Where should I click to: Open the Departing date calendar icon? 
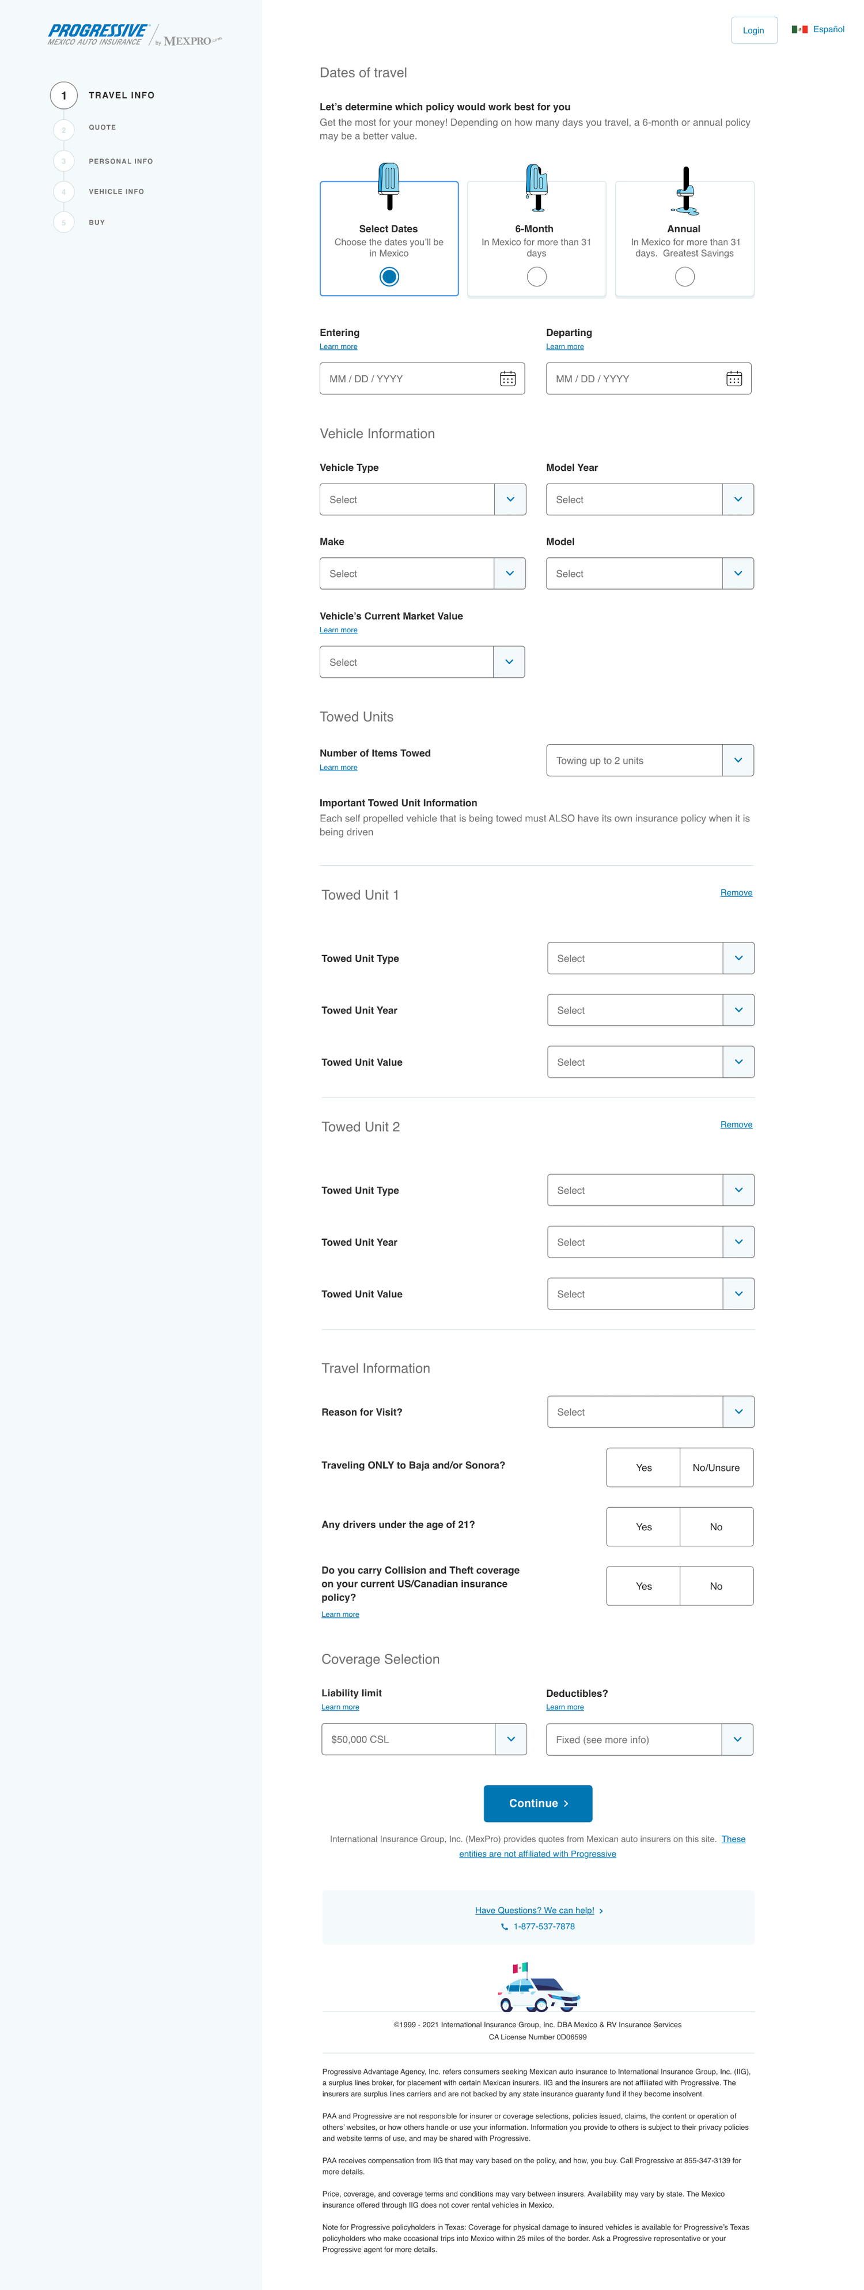pos(733,379)
